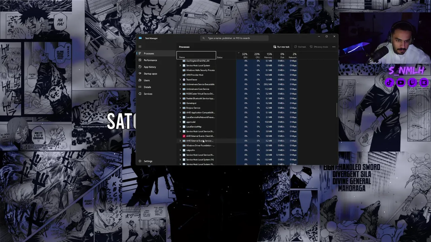
Task: Expand Antimalware Service Executable row
Action: pyautogui.click(x=180, y=84)
